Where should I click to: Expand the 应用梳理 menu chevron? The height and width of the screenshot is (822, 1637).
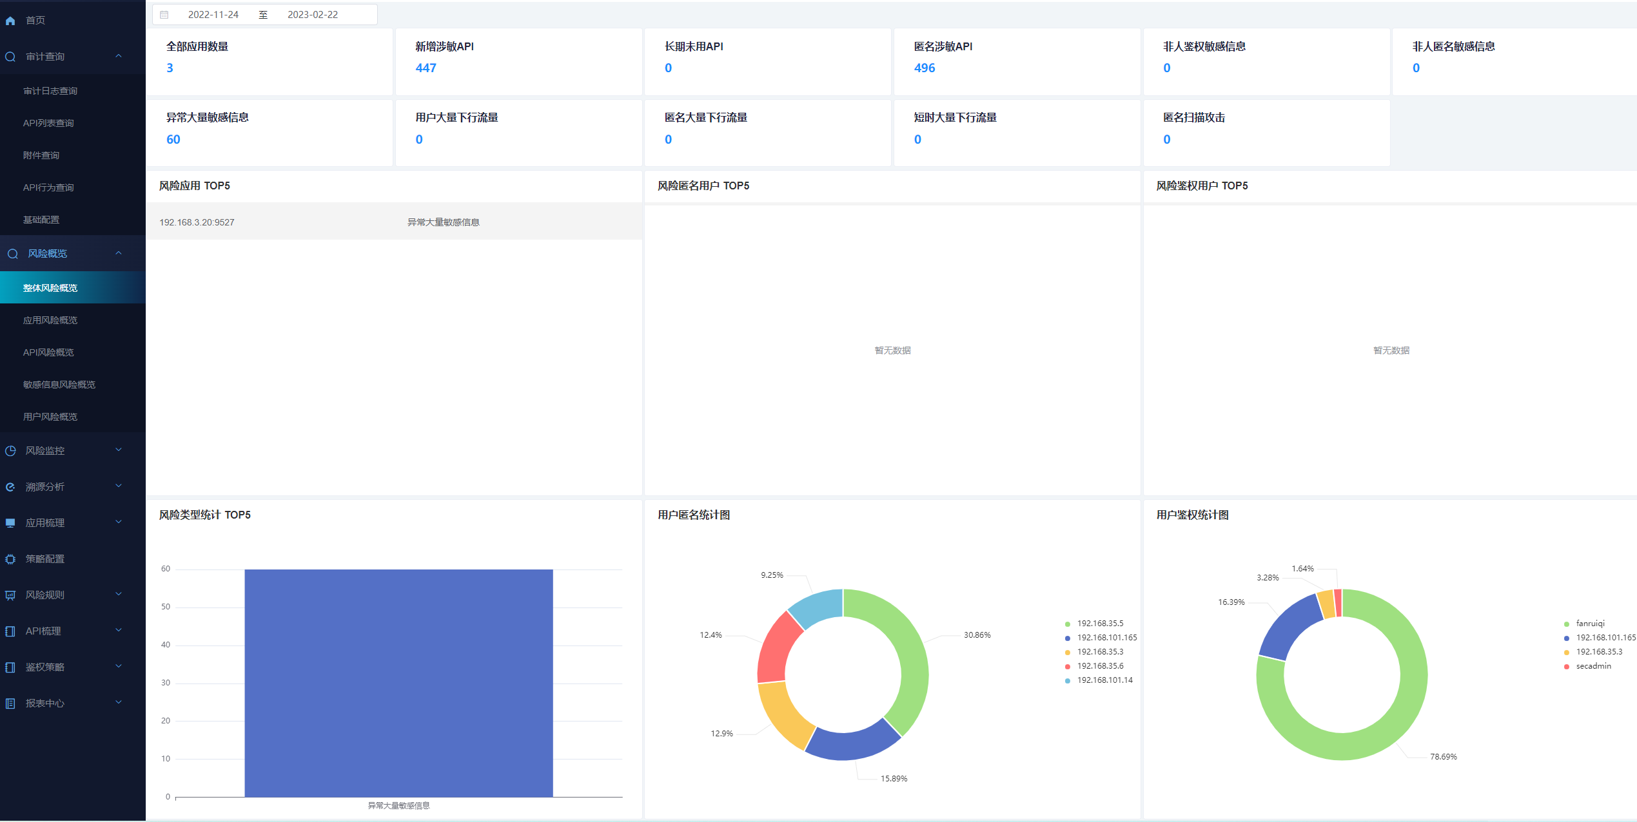(x=119, y=522)
